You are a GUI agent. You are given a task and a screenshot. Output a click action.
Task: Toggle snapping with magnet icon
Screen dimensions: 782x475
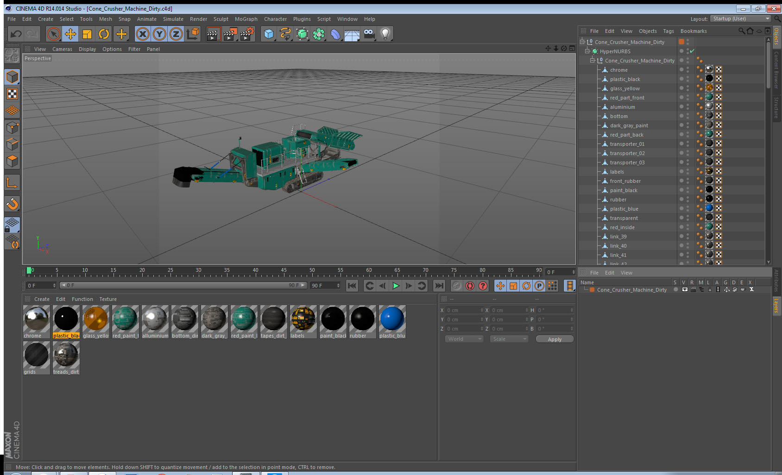point(12,204)
